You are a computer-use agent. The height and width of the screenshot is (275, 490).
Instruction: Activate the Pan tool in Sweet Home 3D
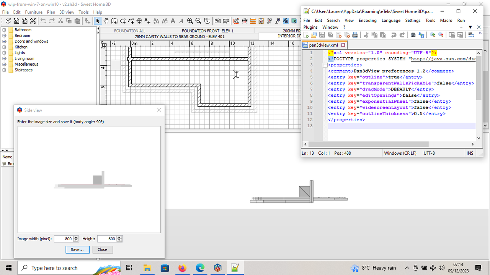click(106, 21)
